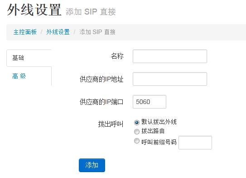Click the port field showing 5060
The image size is (246, 178).
(x=150, y=102)
